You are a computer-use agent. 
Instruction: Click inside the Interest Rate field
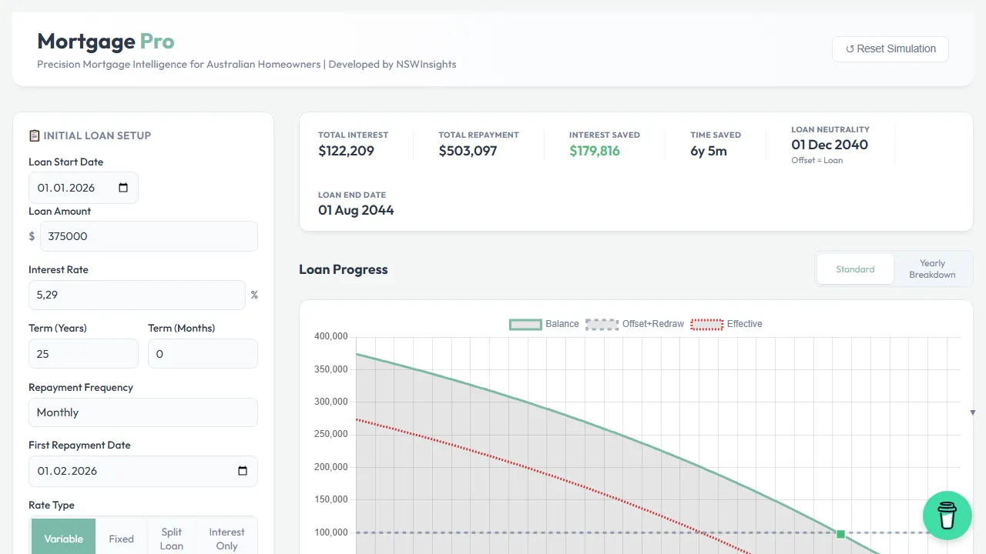pyautogui.click(x=136, y=295)
